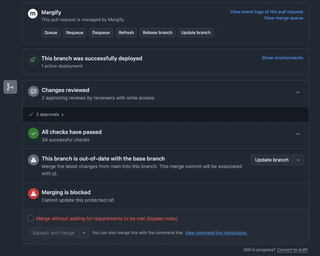Click the Mergify avatar icon

(x=33, y=13)
